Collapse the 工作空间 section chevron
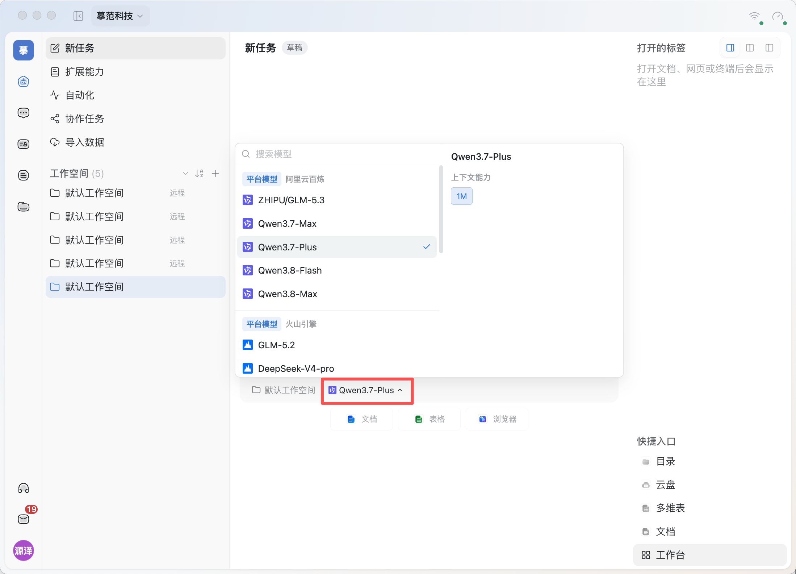 (185, 174)
